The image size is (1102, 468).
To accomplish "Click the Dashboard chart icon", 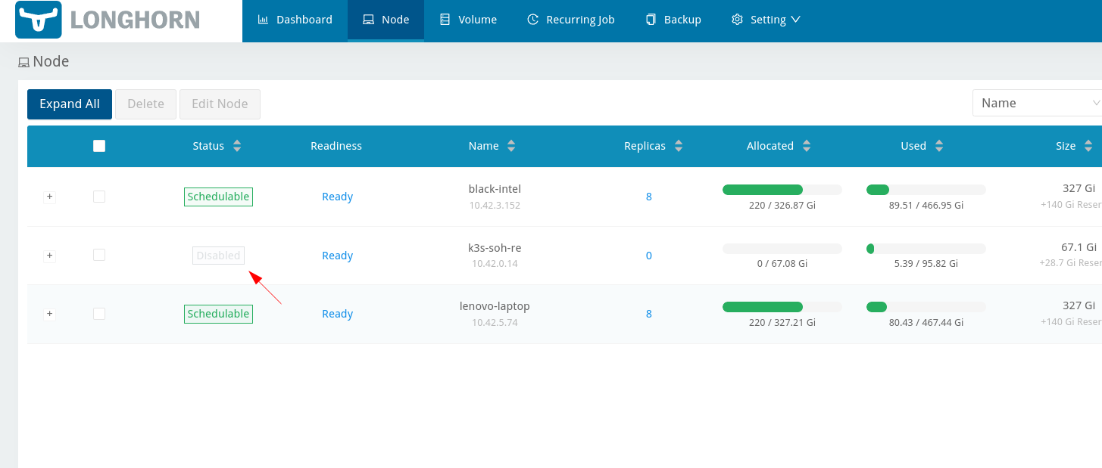I will pyautogui.click(x=263, y=20).
